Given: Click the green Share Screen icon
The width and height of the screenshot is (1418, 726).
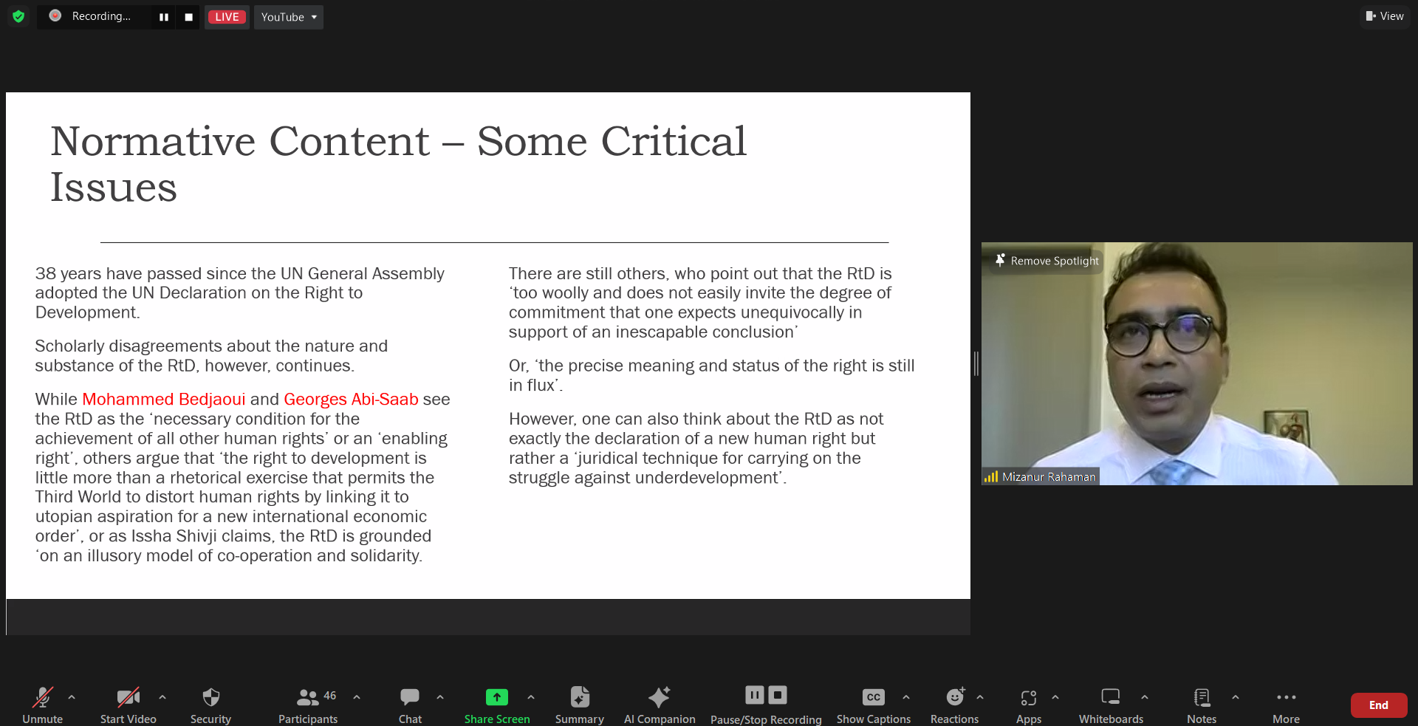Looking at the screenshot, I should click(497, 697).
